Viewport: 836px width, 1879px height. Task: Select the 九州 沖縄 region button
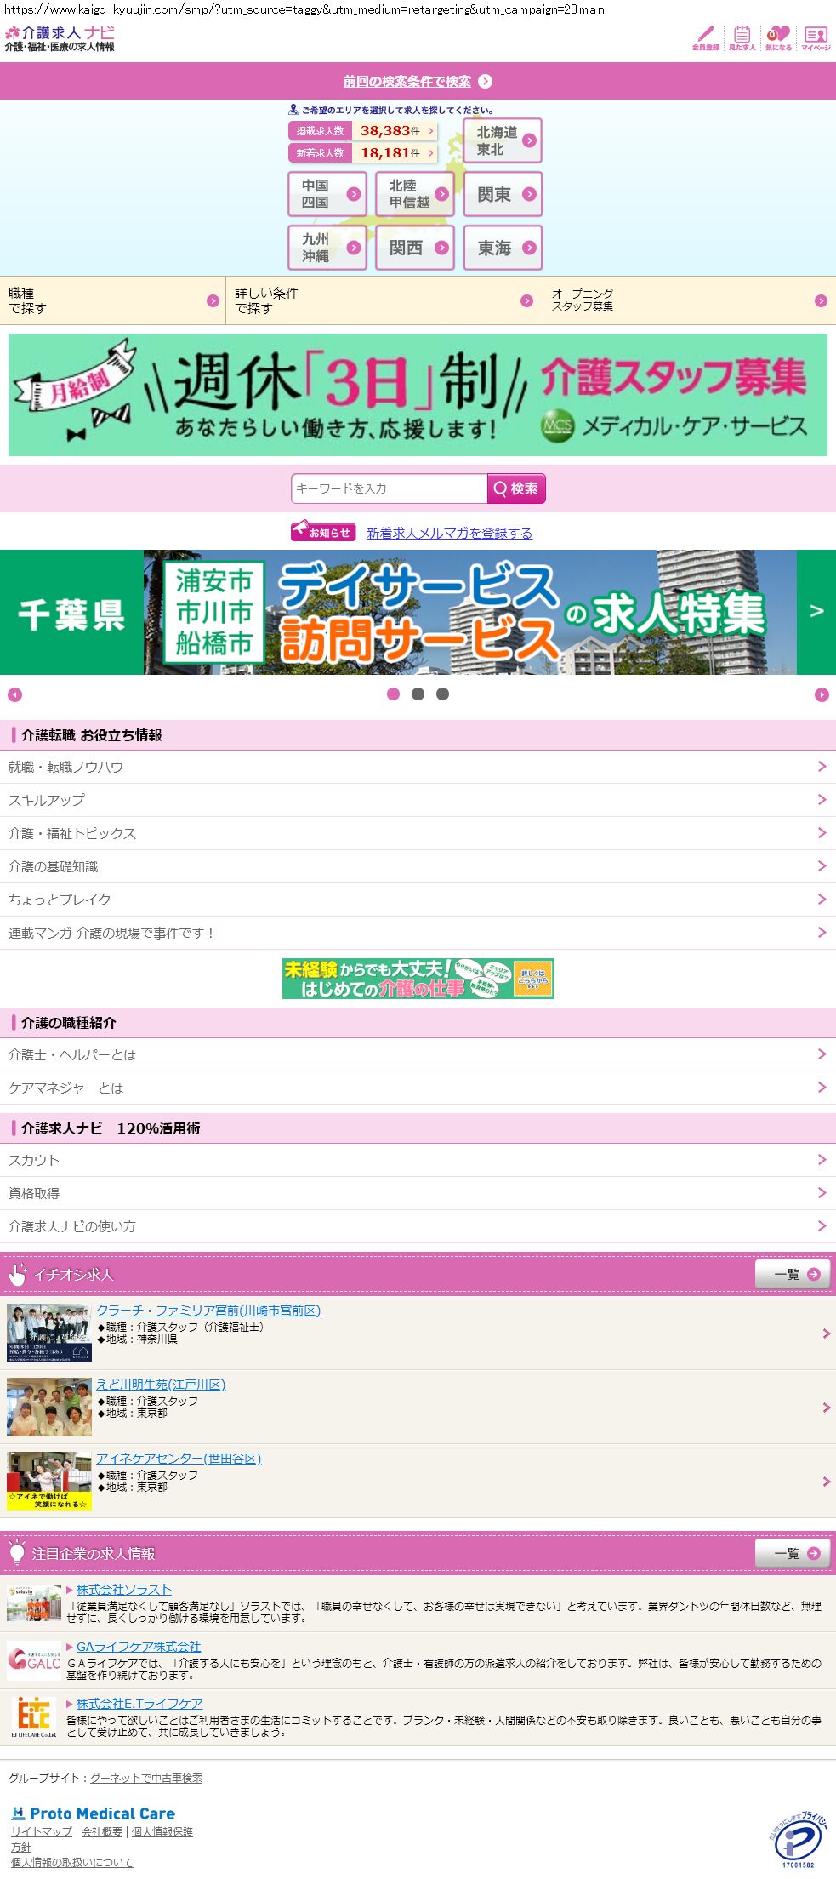[327, 248]
